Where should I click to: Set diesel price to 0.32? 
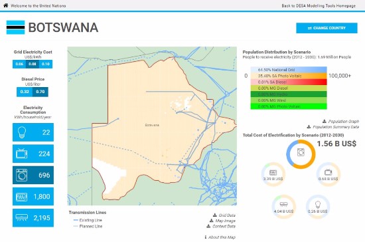coord(25,92)
